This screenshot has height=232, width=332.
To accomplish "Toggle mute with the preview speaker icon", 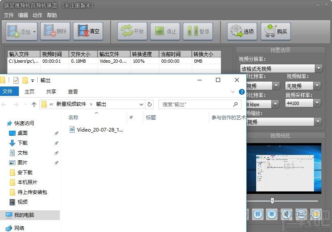I will [x=286, y=214].
